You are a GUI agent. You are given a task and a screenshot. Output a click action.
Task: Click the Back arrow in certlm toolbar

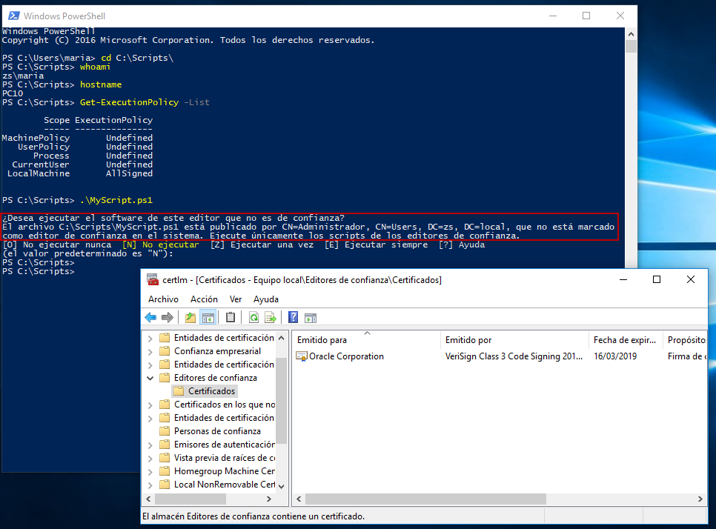pos(150,317)
